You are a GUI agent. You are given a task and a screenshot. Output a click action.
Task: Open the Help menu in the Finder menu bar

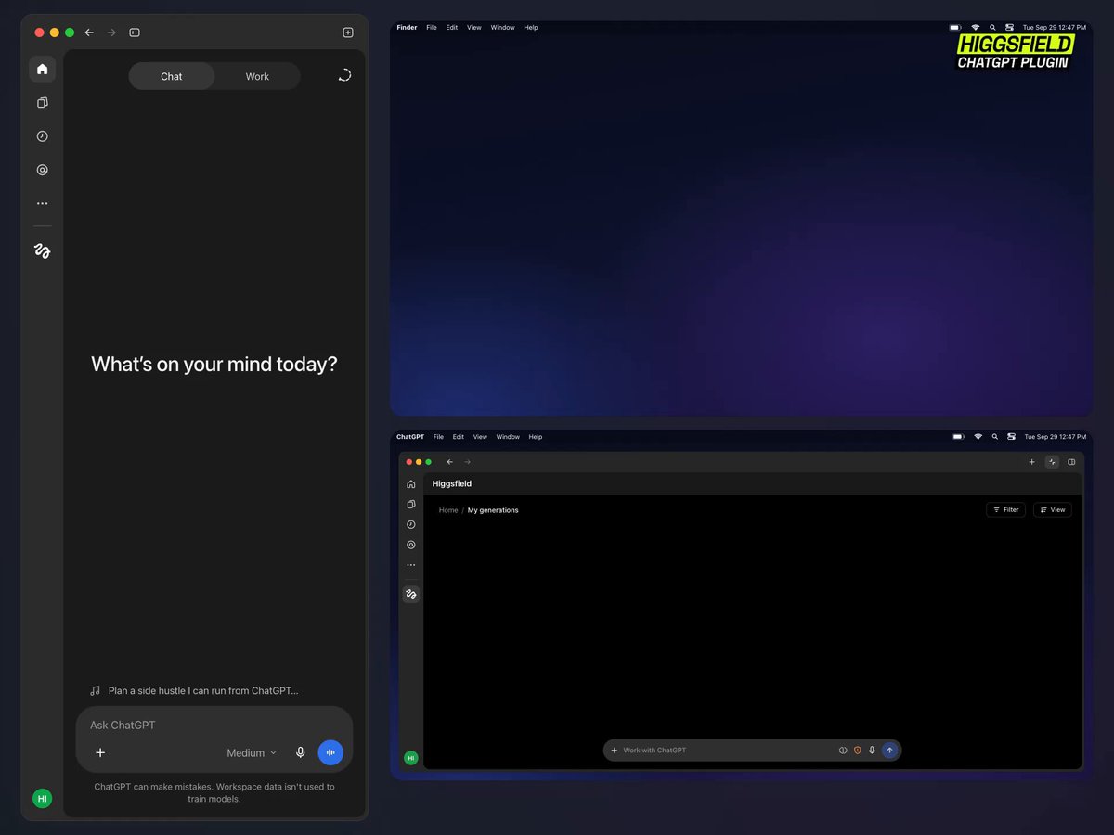531,28
